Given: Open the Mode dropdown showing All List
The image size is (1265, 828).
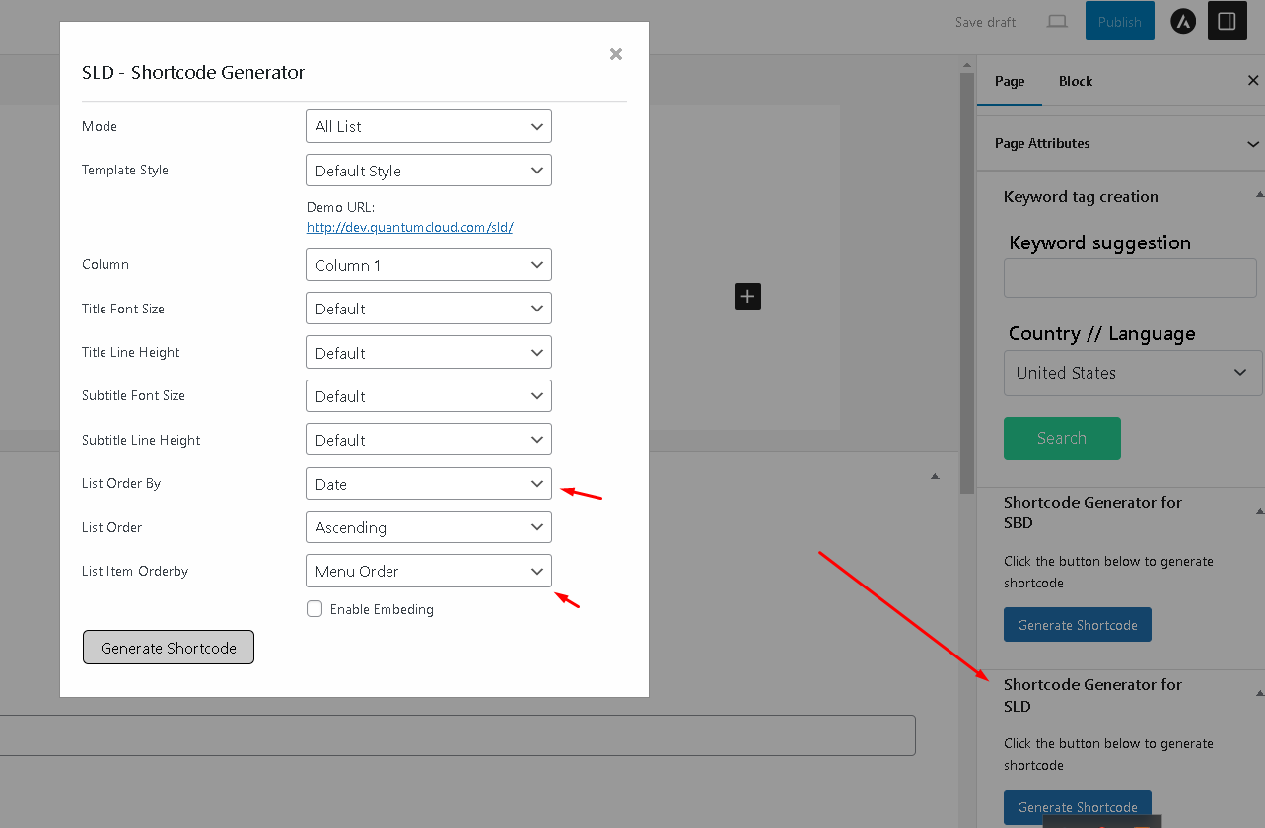Looking at the screenshot, I should (x=429, y=126).
